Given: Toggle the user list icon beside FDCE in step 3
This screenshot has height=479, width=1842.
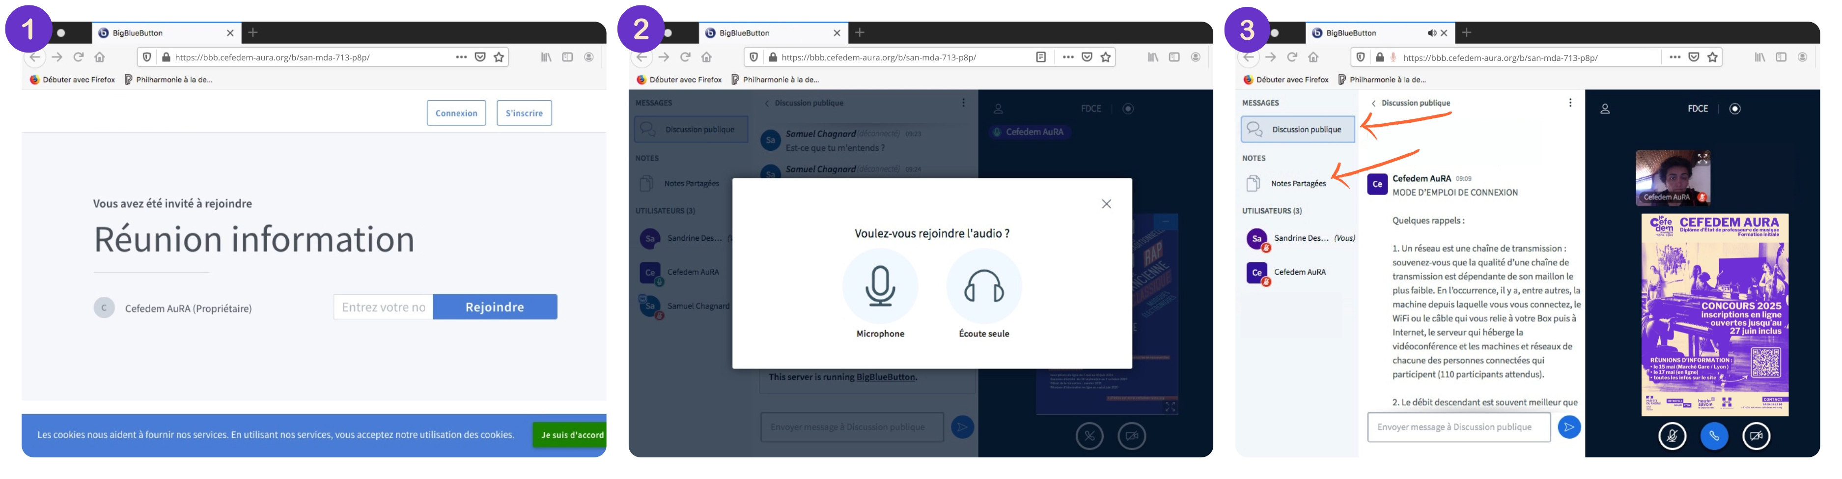Looking at the screenshot, I should [1605, 109].
